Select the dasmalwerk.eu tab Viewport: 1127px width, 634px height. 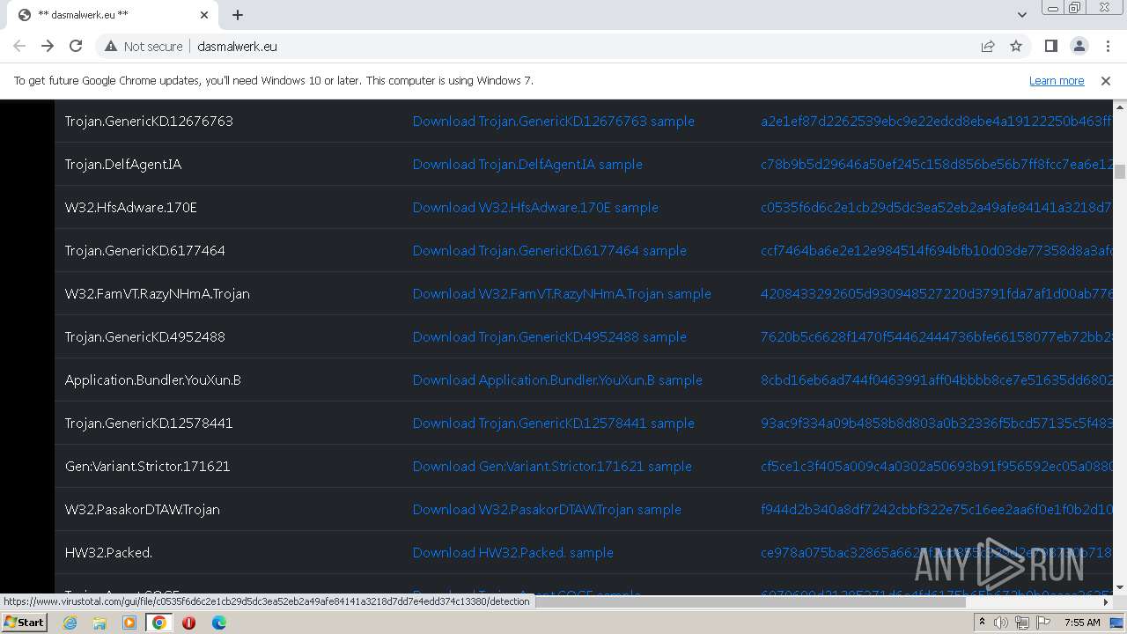click(113, 15)
